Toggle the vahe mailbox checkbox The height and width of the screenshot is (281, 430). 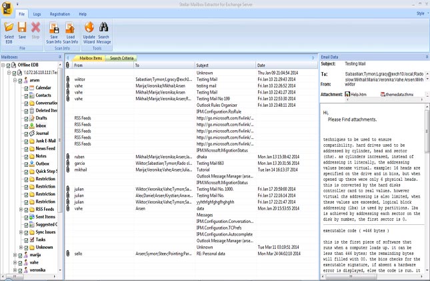[x=20, y=263]
